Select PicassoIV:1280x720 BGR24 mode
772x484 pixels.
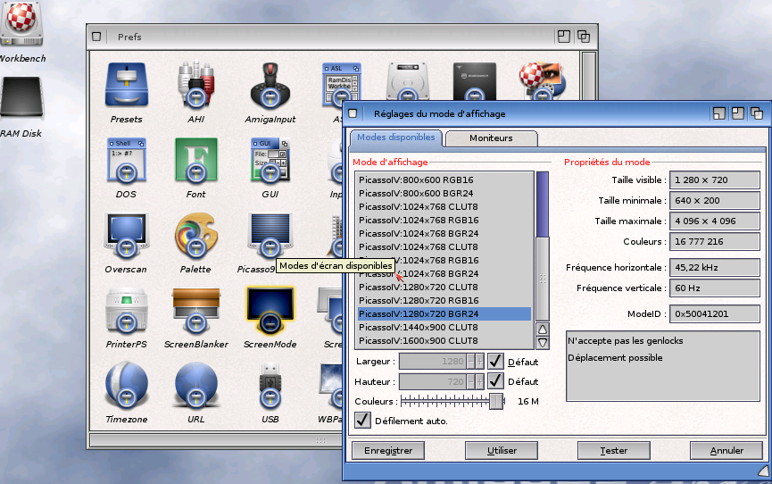444,313
